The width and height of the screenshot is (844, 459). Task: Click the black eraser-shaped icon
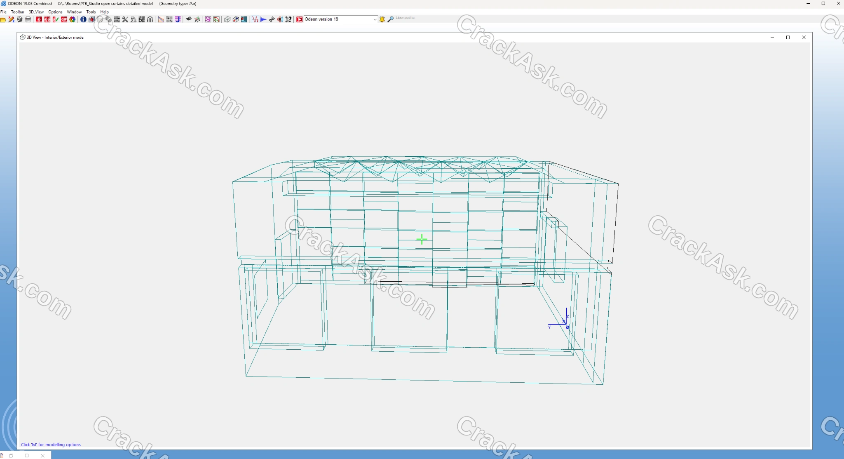[x=189, y=19]
